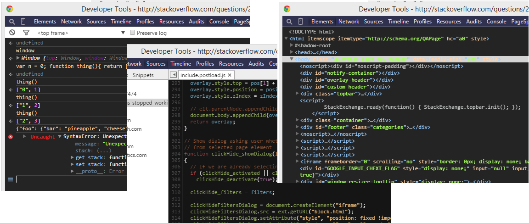Click the Chrome logo in the Elements window title bar
Viewport: 529px width, 223px height.
[287, 9]
